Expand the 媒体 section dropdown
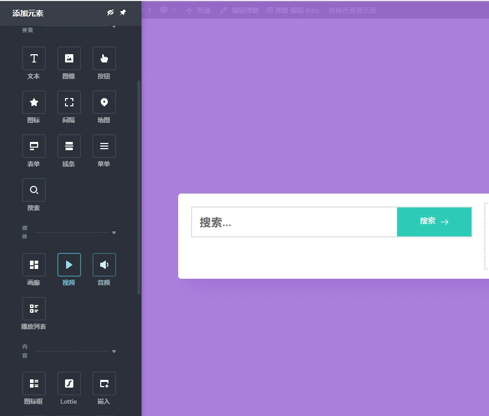The image size is (489, 416). (114, 232)
